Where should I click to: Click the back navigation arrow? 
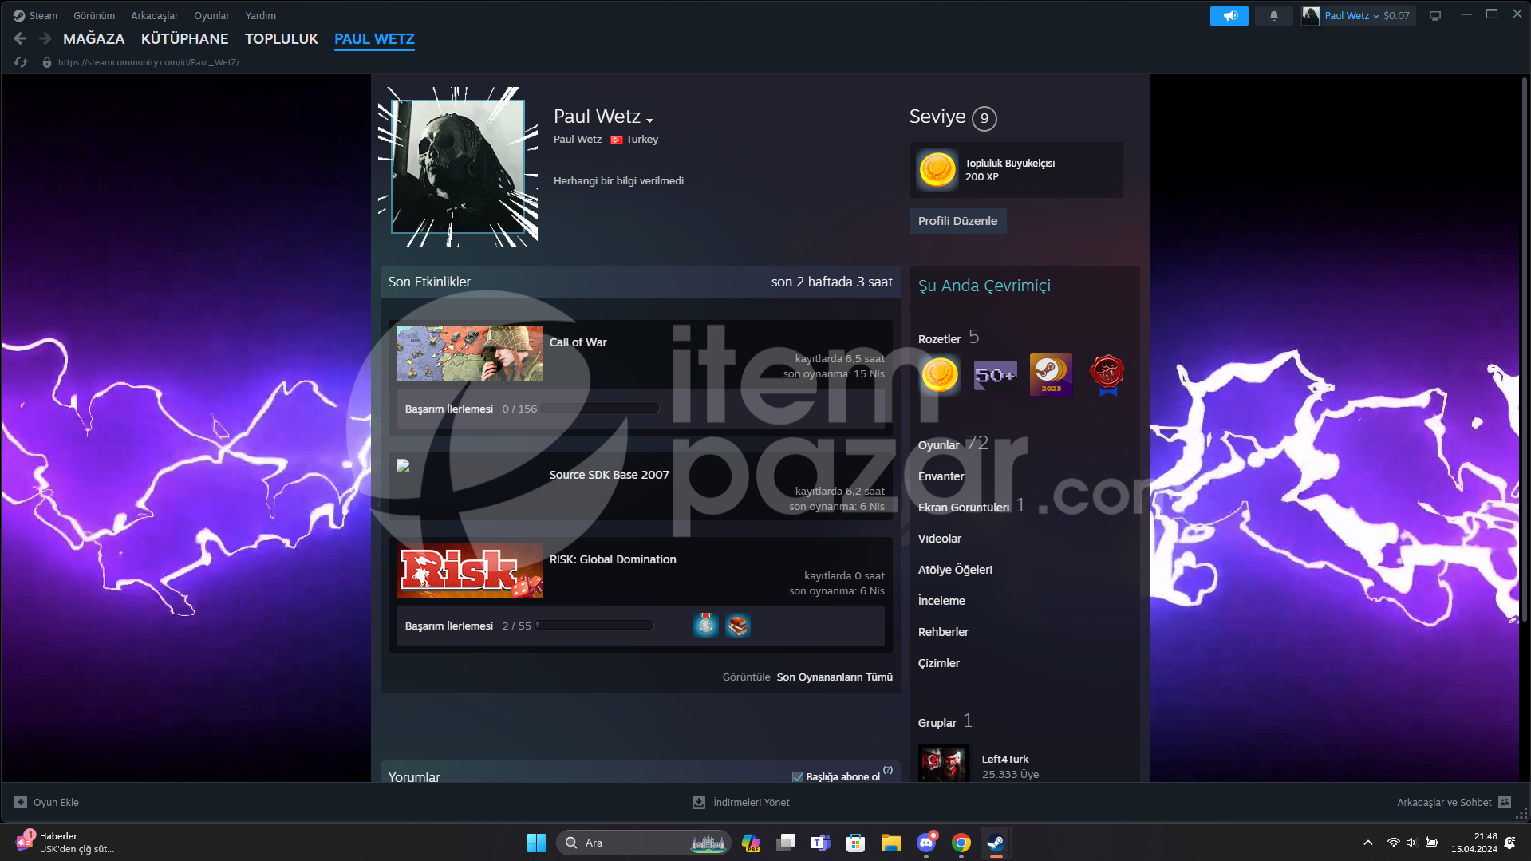(21, 38)
